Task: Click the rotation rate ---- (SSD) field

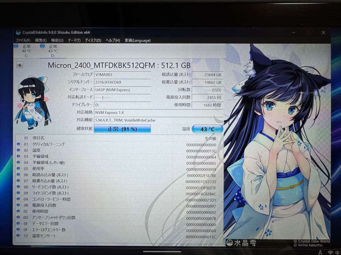Action: 207,90
